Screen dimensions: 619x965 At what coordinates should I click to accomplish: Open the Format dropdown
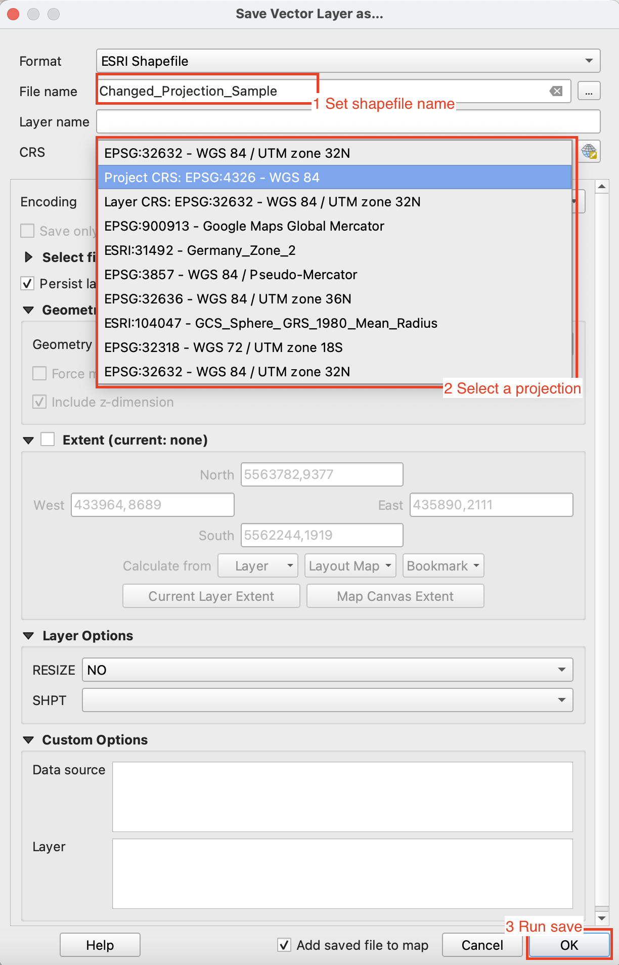click(348, 61)
